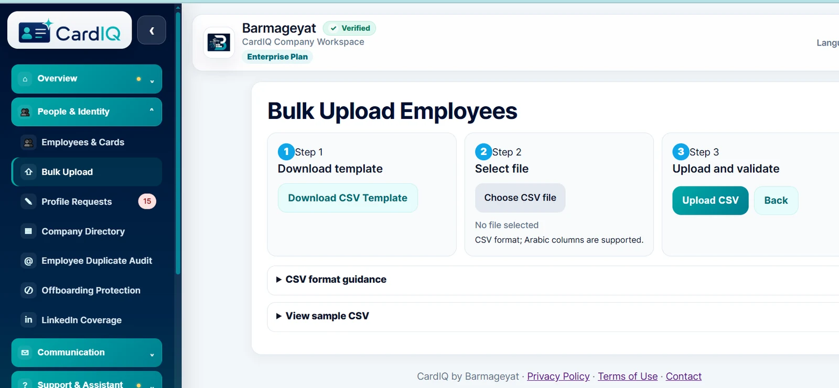Click the 'CardIQ Company Workspace' subtitle
The height and width of the screenshot is (388, 839).
[303, 42]
